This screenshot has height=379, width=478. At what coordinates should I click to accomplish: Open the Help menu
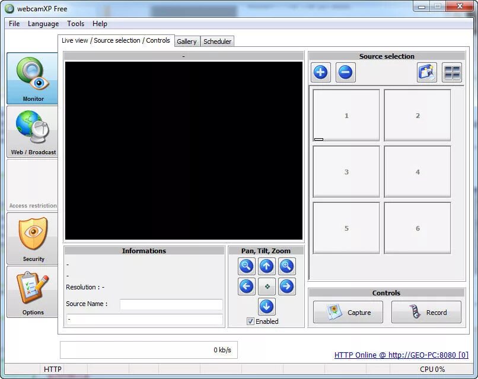point(100,24)
